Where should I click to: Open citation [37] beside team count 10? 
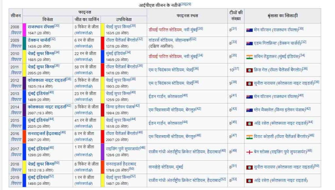(236, 68)
